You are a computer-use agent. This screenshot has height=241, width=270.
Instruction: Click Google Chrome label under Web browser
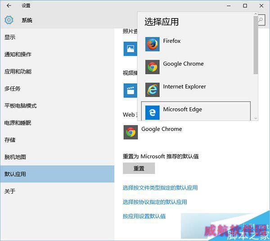(162, 129)
